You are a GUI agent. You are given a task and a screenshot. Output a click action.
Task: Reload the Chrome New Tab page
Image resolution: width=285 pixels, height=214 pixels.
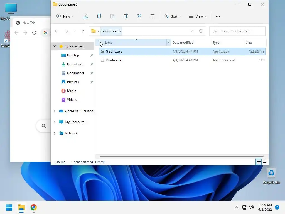pos(34,33)
